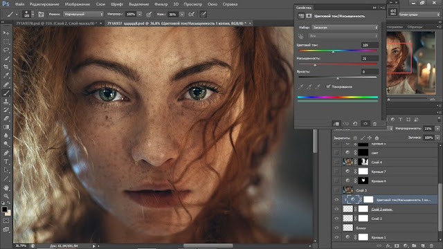Image resolution: width=443 pixels, height=249 pixels.
Task: Clip adjustment to layer in the Properties panel
Action: pyautogui.click(x=336, y=124)
